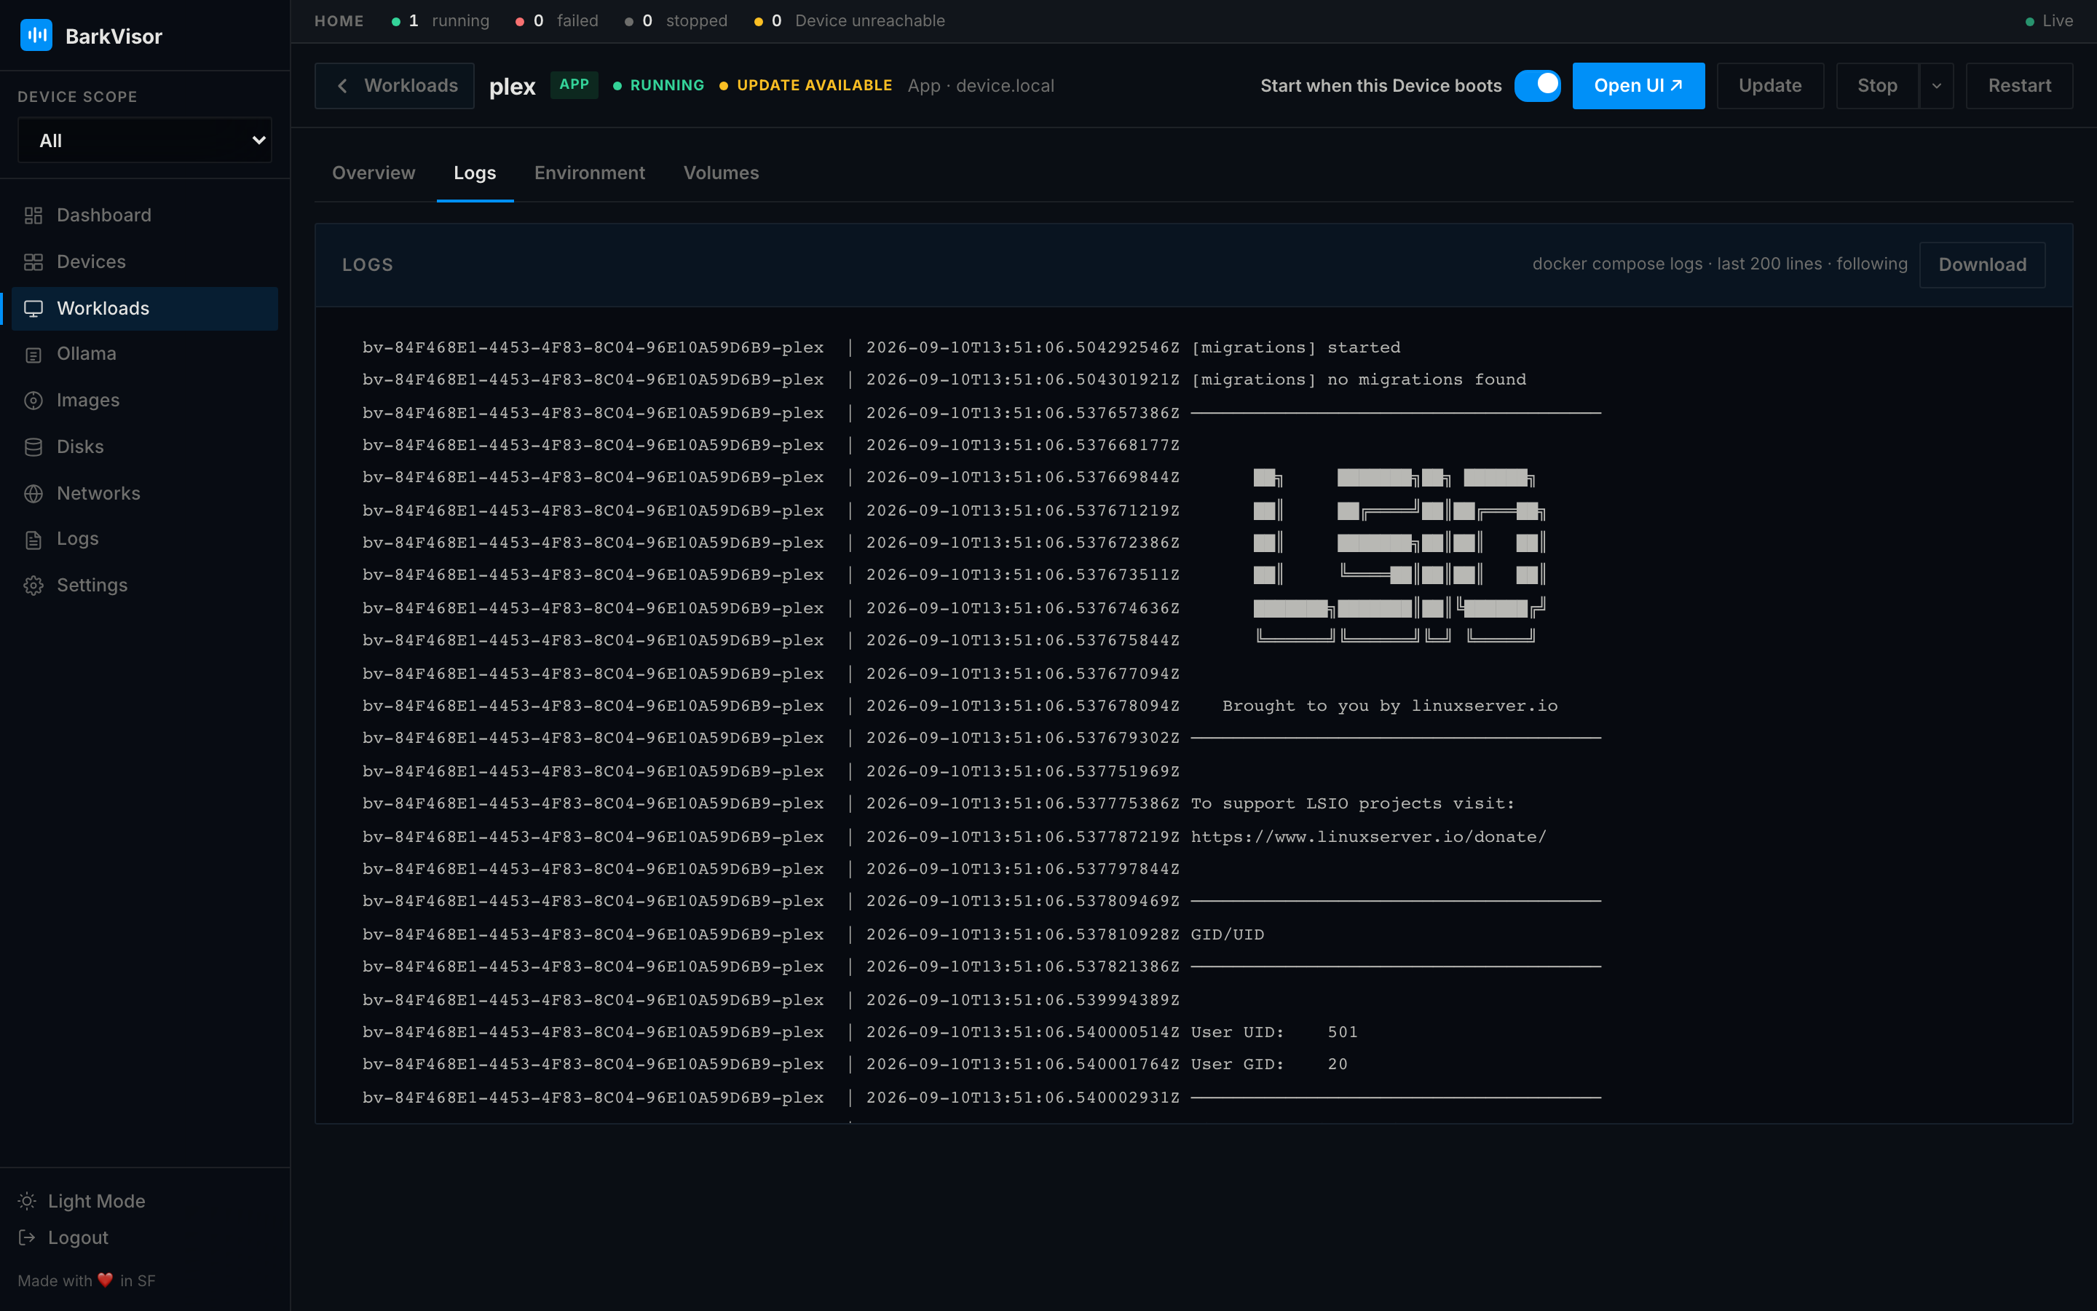Open Settings in the sidebar

[x=145, y=586]
